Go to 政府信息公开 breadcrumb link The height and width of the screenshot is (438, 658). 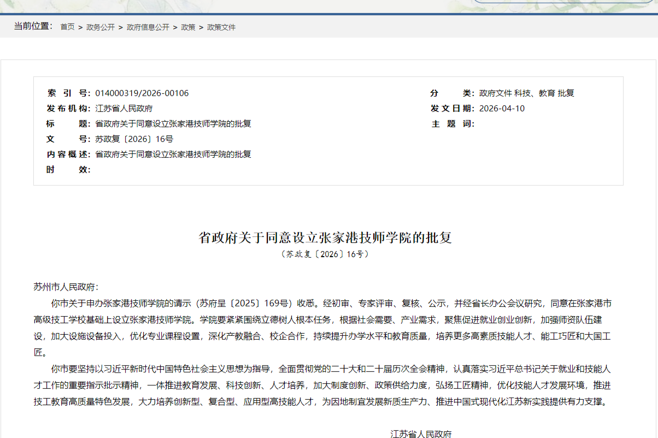pyautogui.click(x=148, y=27)
